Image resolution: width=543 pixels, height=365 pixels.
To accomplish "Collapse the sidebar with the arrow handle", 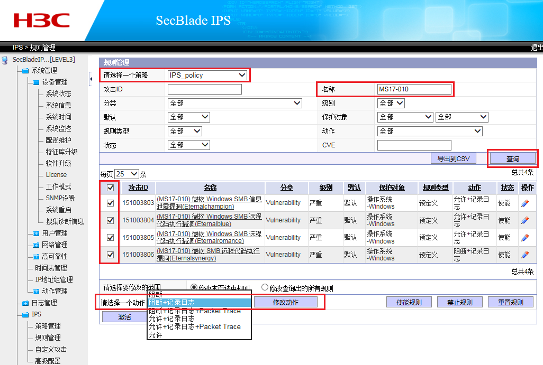I will click(91, 79).
